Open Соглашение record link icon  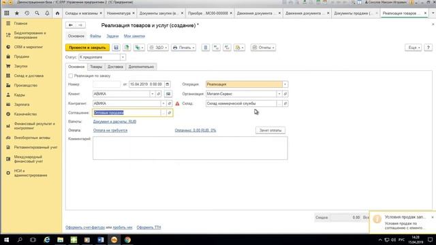pyautogui.click(x=170, y=113)
